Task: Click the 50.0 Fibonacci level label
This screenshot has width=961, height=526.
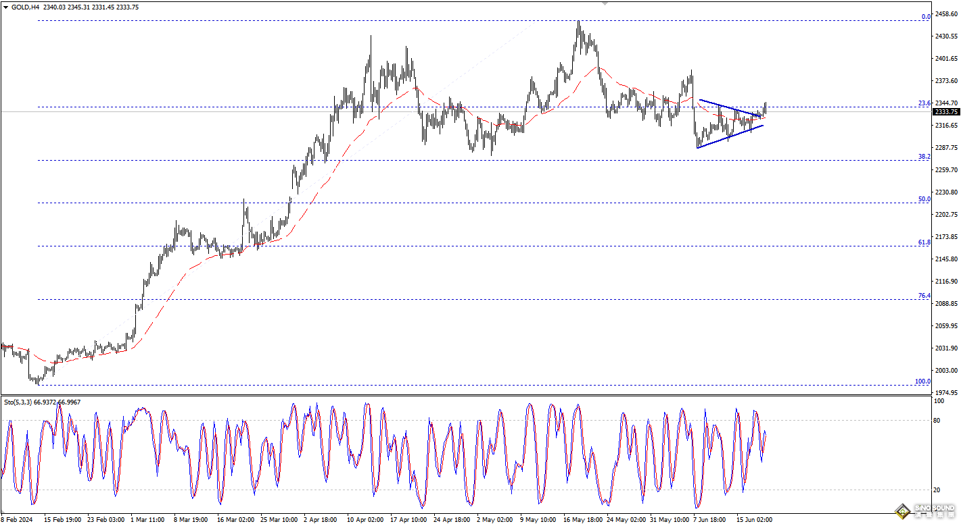Action: 924,199
